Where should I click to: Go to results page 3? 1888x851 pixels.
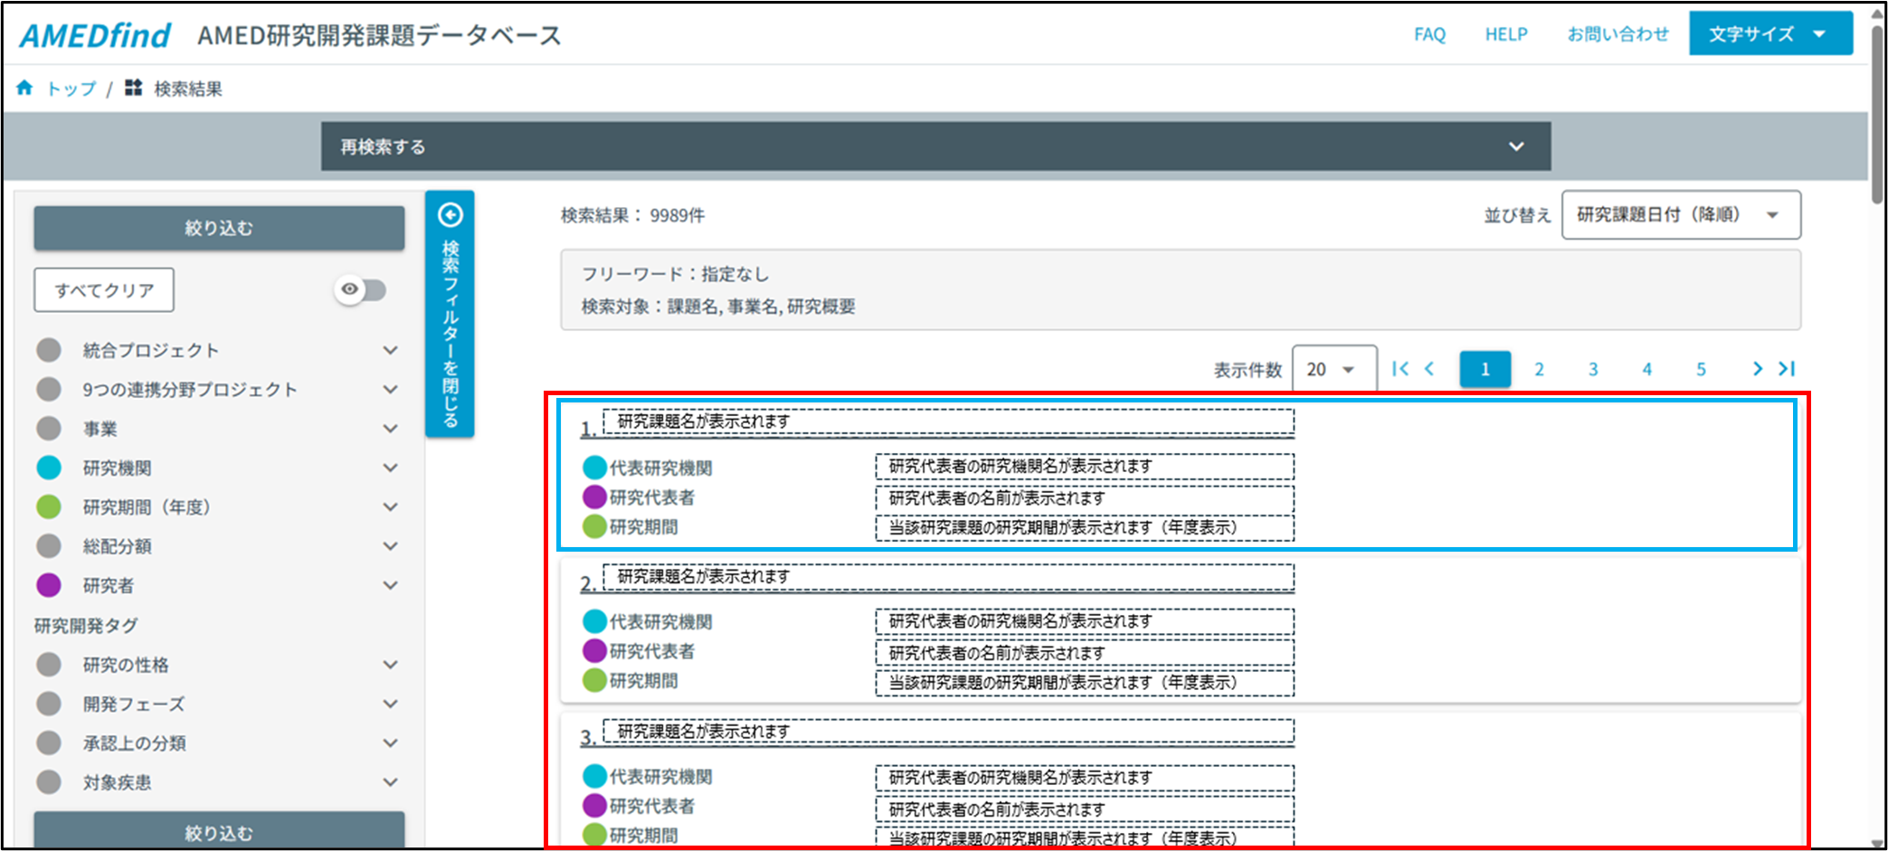[1593, 369]
